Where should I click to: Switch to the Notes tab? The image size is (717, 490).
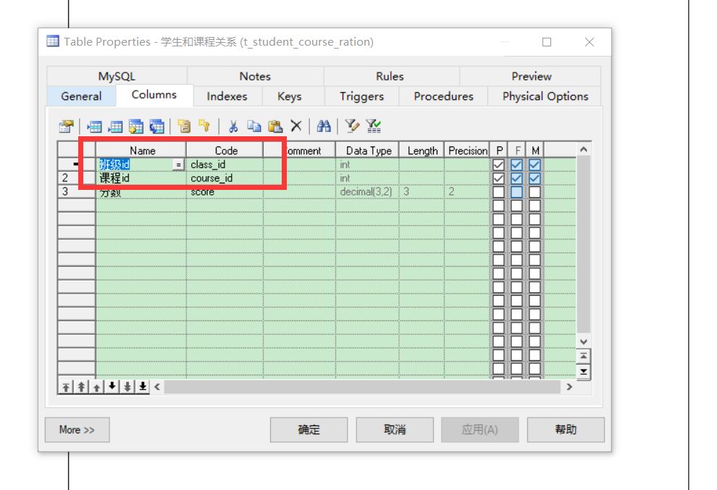pyautogui.click(x=255, y=76)
